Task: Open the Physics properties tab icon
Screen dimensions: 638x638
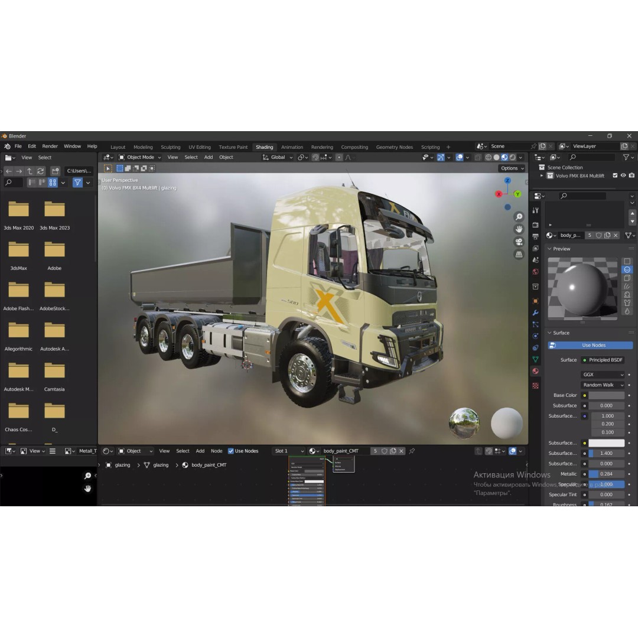Action: pos(535,336)
